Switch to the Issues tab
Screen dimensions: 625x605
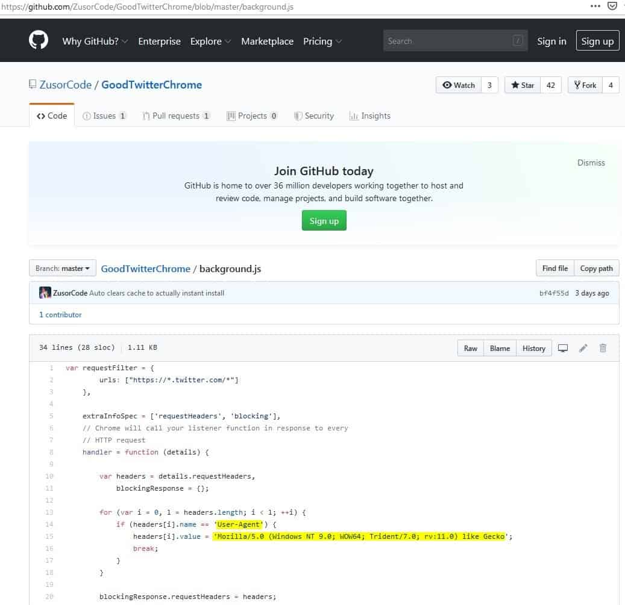[x=104, y=116]
